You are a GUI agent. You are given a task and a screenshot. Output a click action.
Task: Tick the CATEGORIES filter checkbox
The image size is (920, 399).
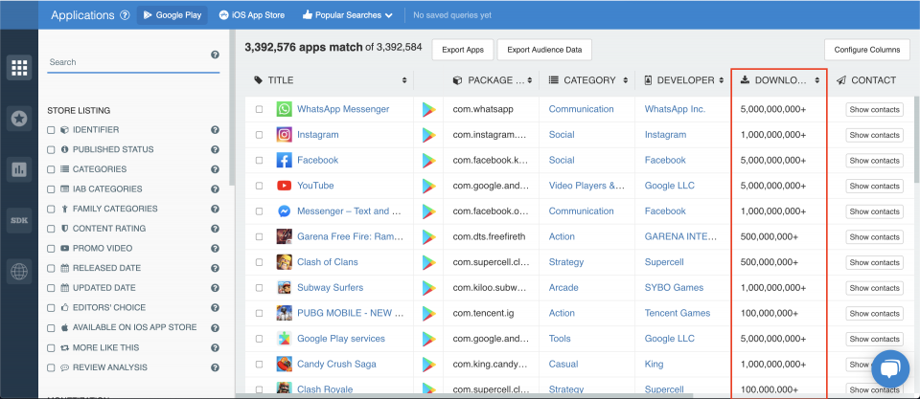click(51, 169)
